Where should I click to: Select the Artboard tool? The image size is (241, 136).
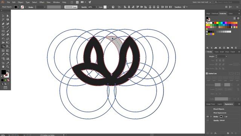(x=3, y=63)
